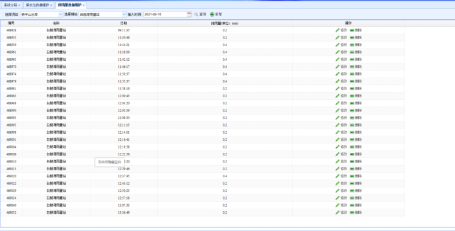Close the 系统介绍 tab
The image size is (455, 231).
point(19,5)
